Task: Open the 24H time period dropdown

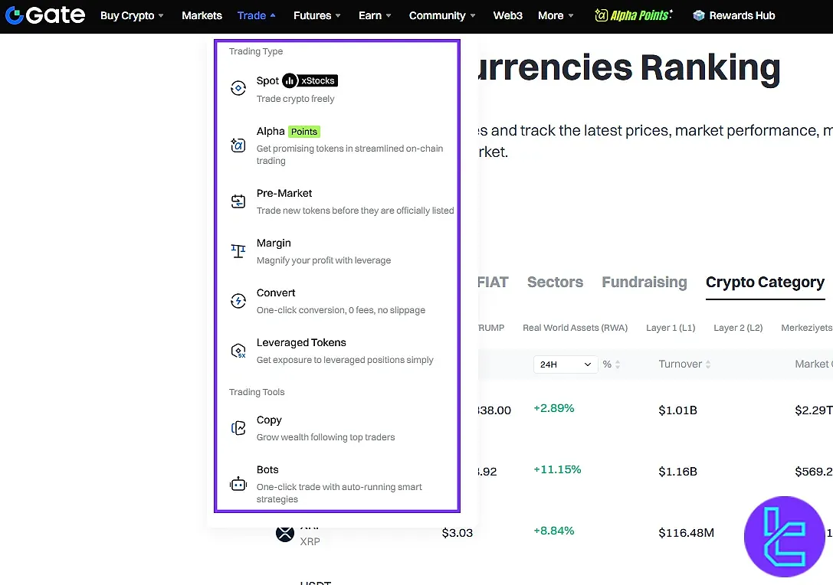Action: point(565,364)
